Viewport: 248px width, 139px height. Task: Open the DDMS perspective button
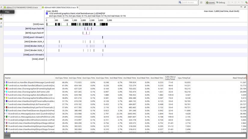point(210,2)
